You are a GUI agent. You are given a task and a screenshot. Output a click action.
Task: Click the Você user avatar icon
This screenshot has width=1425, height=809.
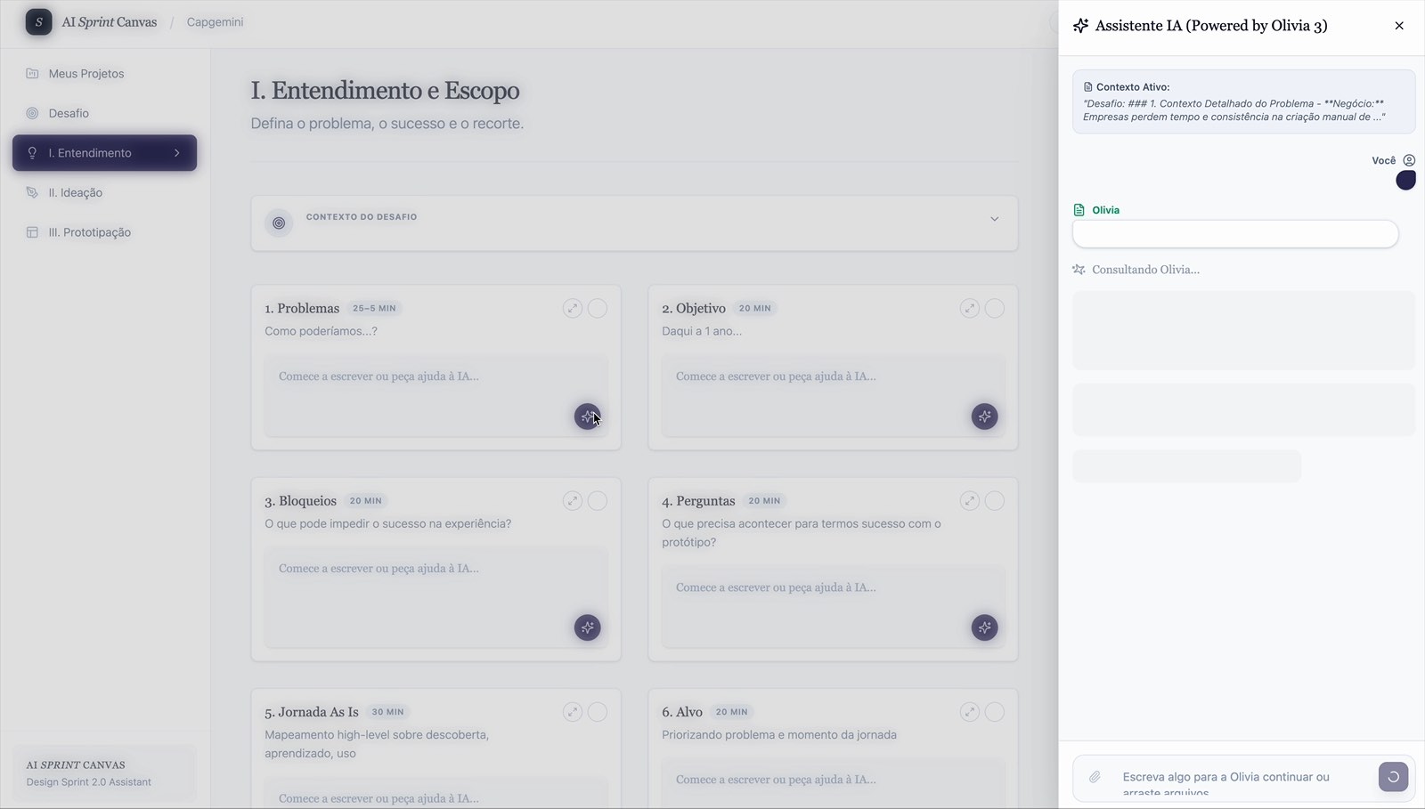[x=1409, y=160]
